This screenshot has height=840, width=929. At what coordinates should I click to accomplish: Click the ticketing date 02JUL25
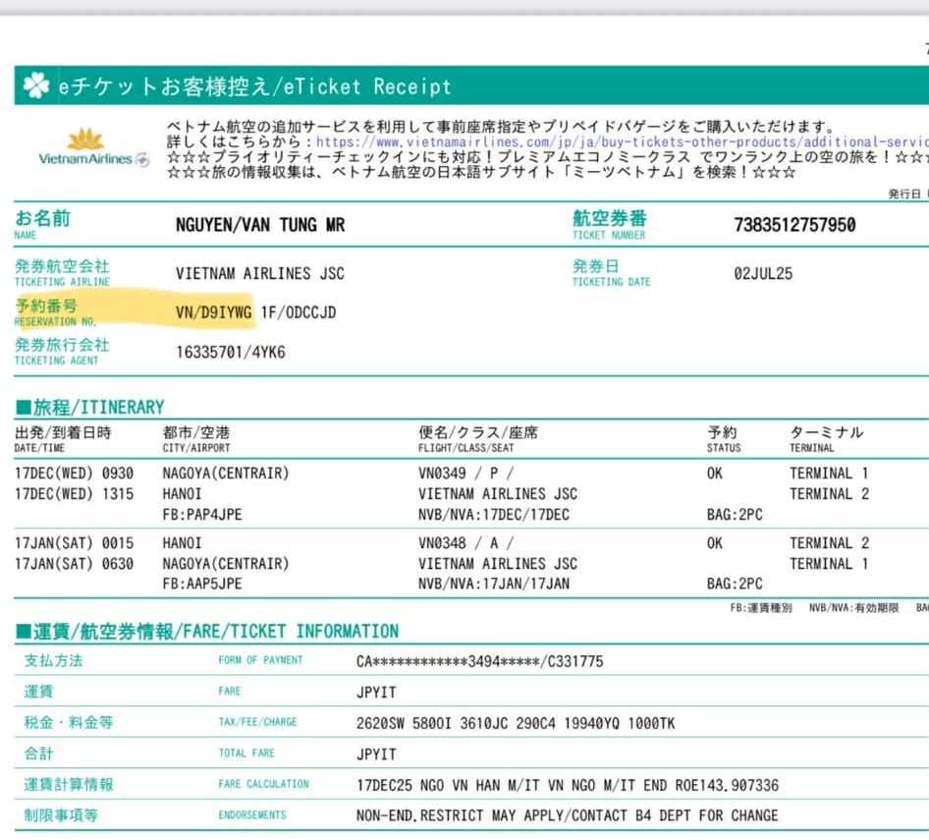[762, 274]
